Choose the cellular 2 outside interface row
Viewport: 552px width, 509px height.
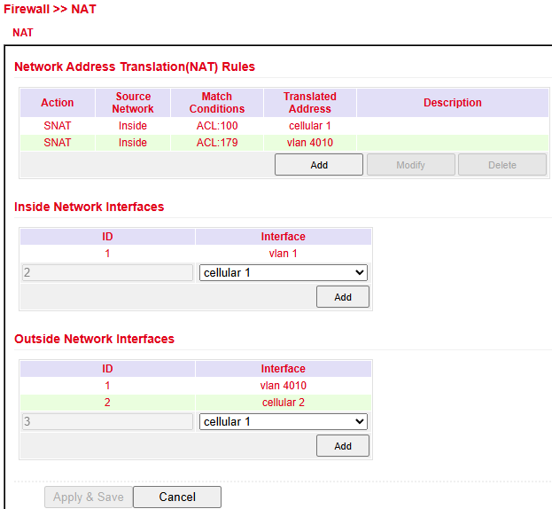pos(195,403)
